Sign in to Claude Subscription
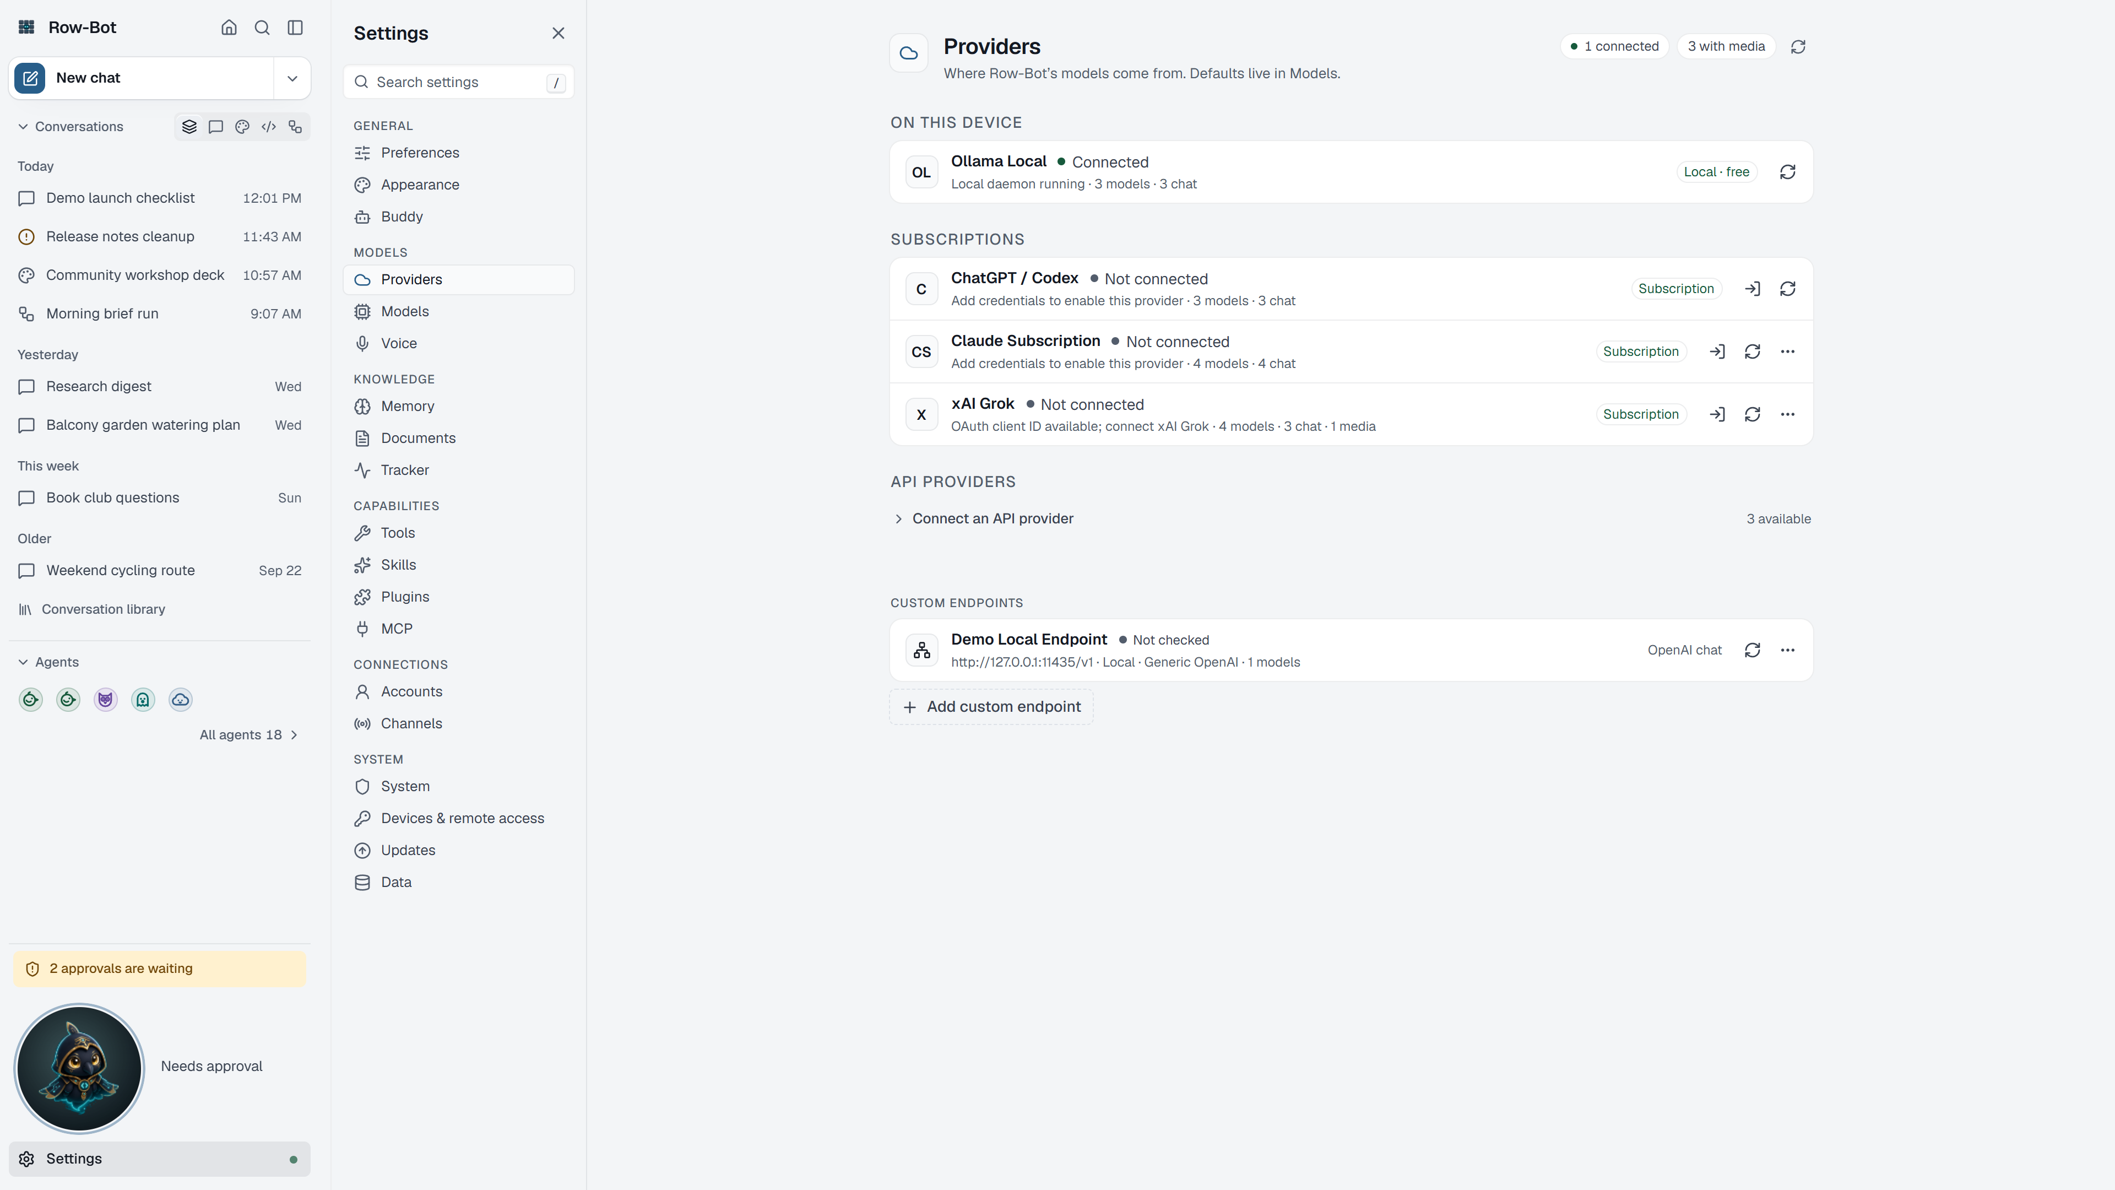The image size is (2115, 1190). pyautogui.click(x=1717, y=351)
